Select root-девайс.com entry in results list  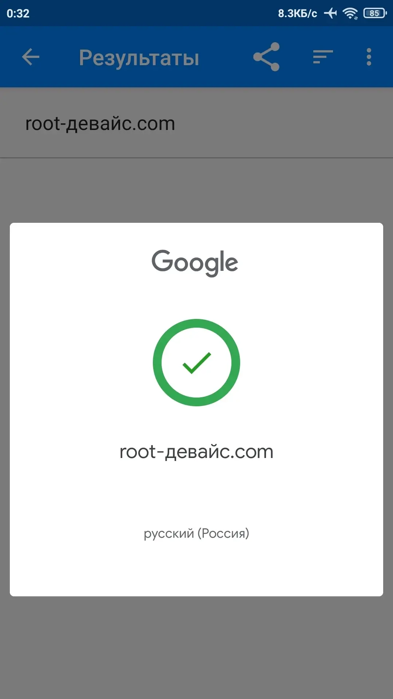pos(100,124)
